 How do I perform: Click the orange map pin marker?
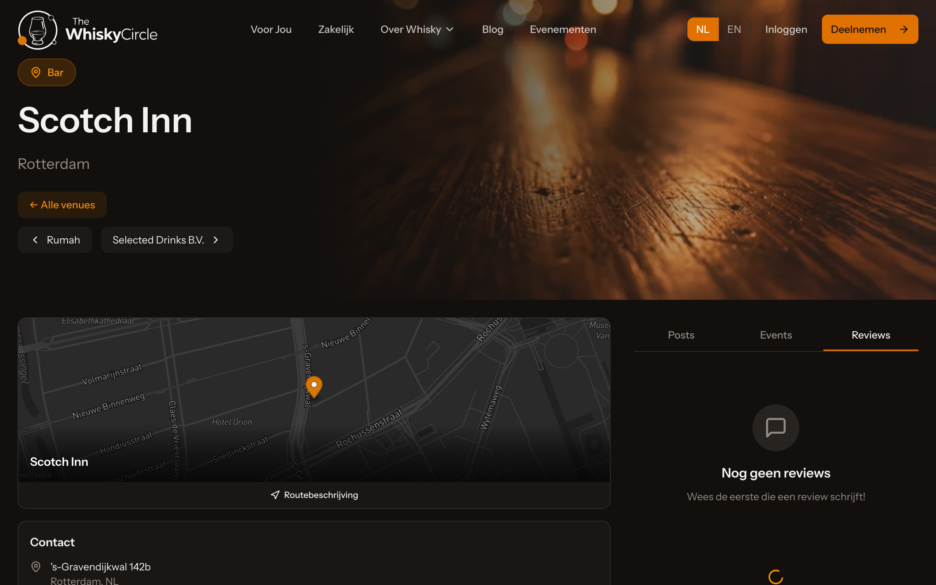pos(314,386)
